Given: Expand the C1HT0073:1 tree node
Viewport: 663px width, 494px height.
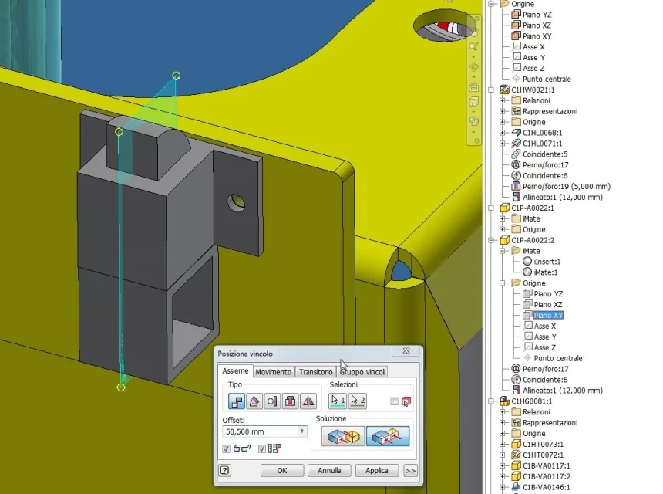Looking at the screenshot, I should [x=503, y=444].
